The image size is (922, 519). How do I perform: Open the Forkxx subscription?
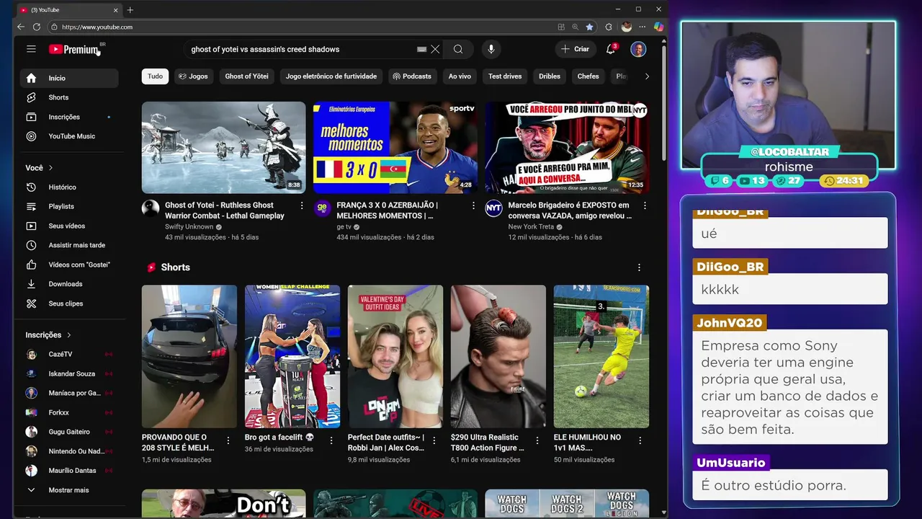point(69,413)
